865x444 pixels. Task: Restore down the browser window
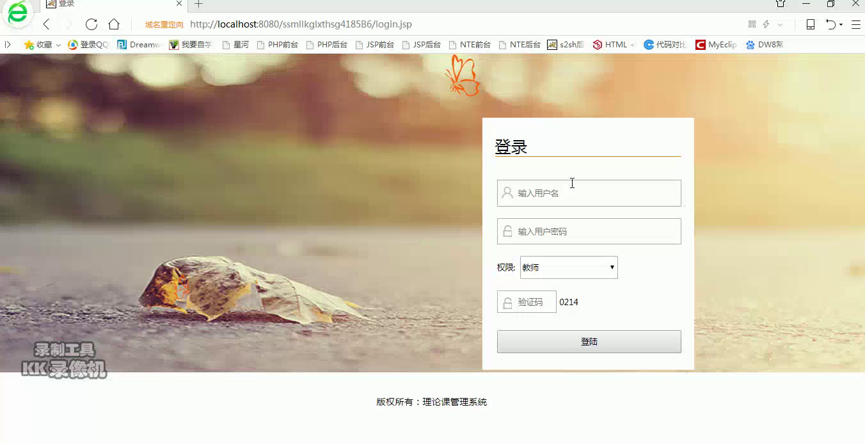tap(830, 4)
